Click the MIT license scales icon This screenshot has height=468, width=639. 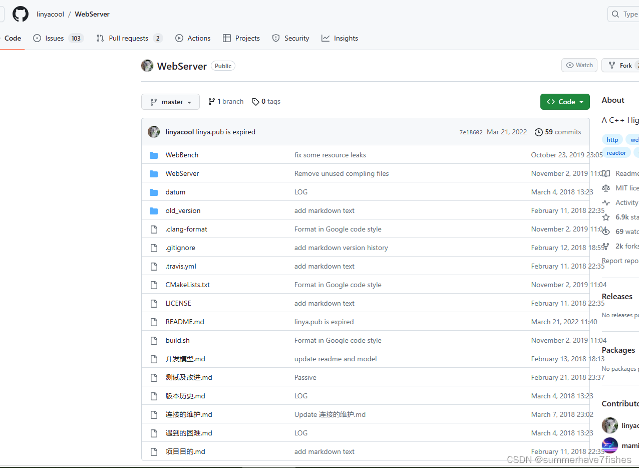click(605, 188)
